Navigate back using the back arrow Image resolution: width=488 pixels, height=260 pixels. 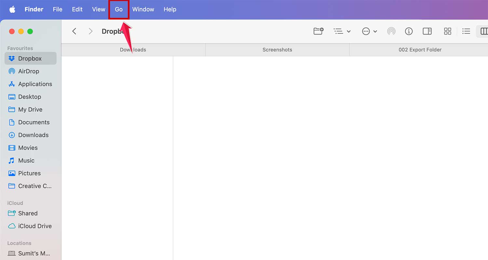pyautogui.click(x=74, y=31)
